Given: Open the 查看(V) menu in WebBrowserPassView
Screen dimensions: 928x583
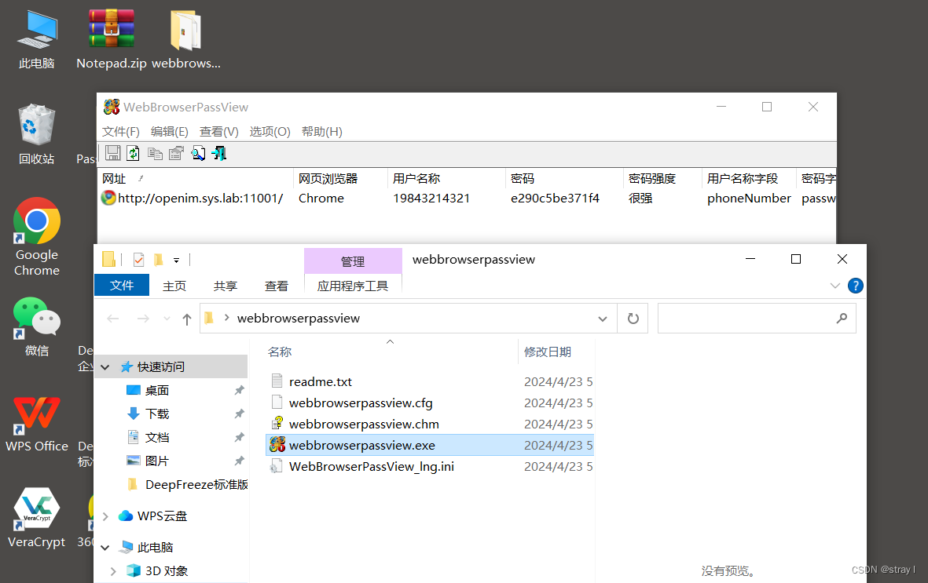Looking at the screenshot, I should [x=219, y=131].
